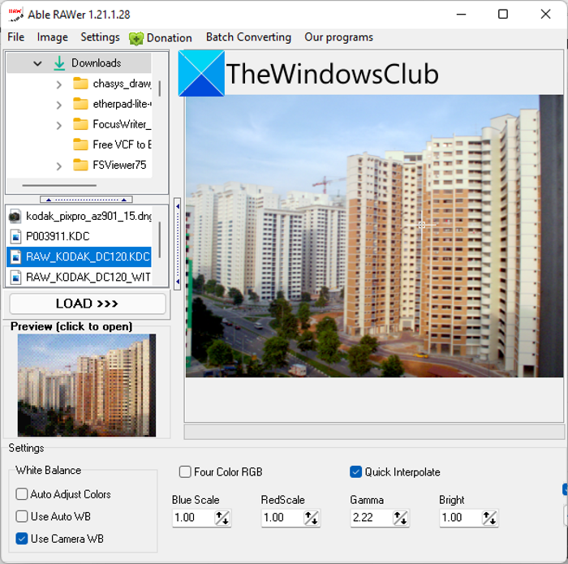Expand the etherpad-lite folder
Screen dimensions: 568x564
tap(59, 105)
